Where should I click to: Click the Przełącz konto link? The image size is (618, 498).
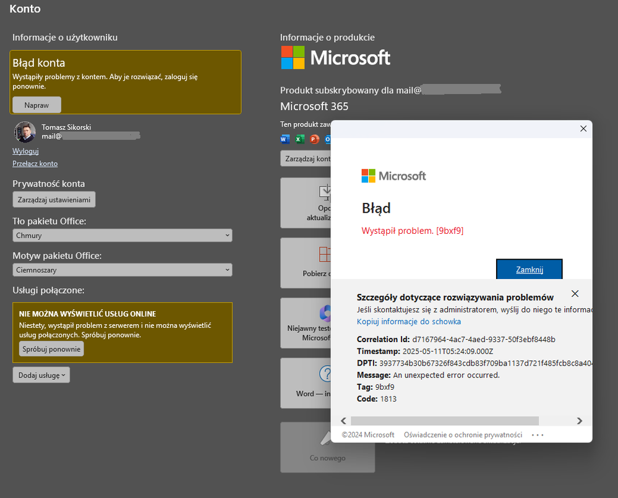point(35,163)
